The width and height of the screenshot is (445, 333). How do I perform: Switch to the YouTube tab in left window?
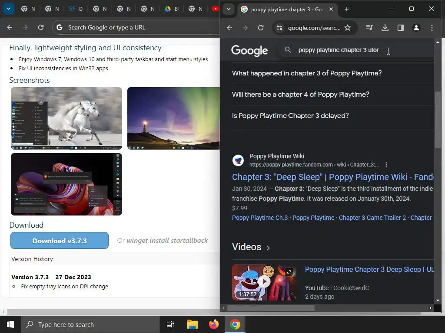[215, 9]
